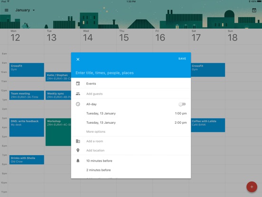
Task: Select the Add guests field
Action: (131, 94)
